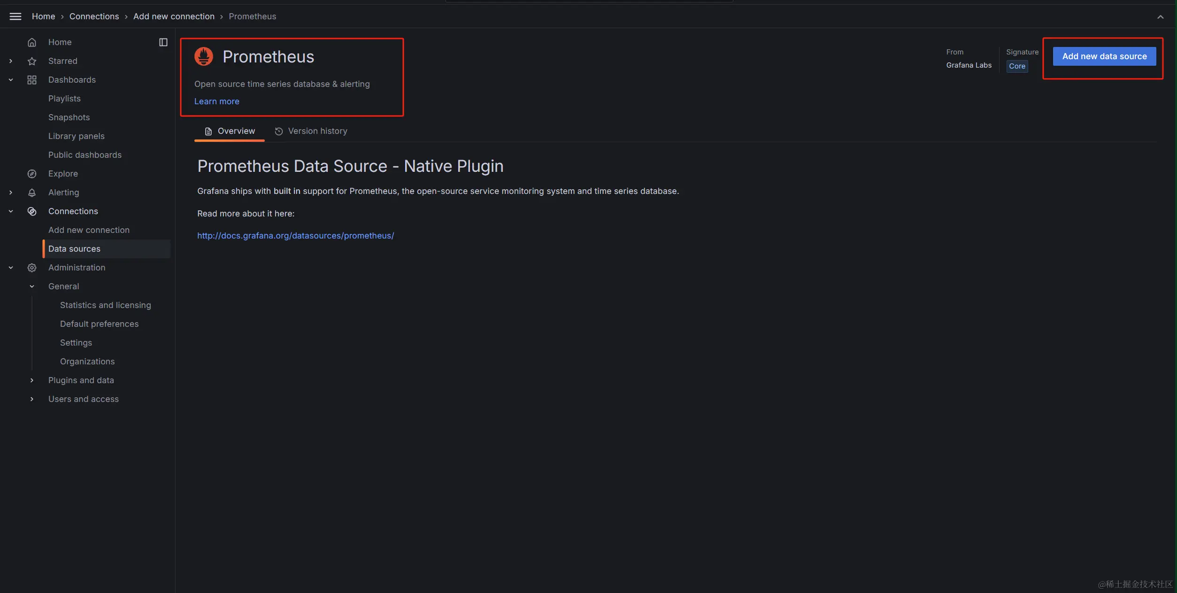Toggle the sidebar dock panel icon
The image size is (1177, 593).
tap(163, 42)
